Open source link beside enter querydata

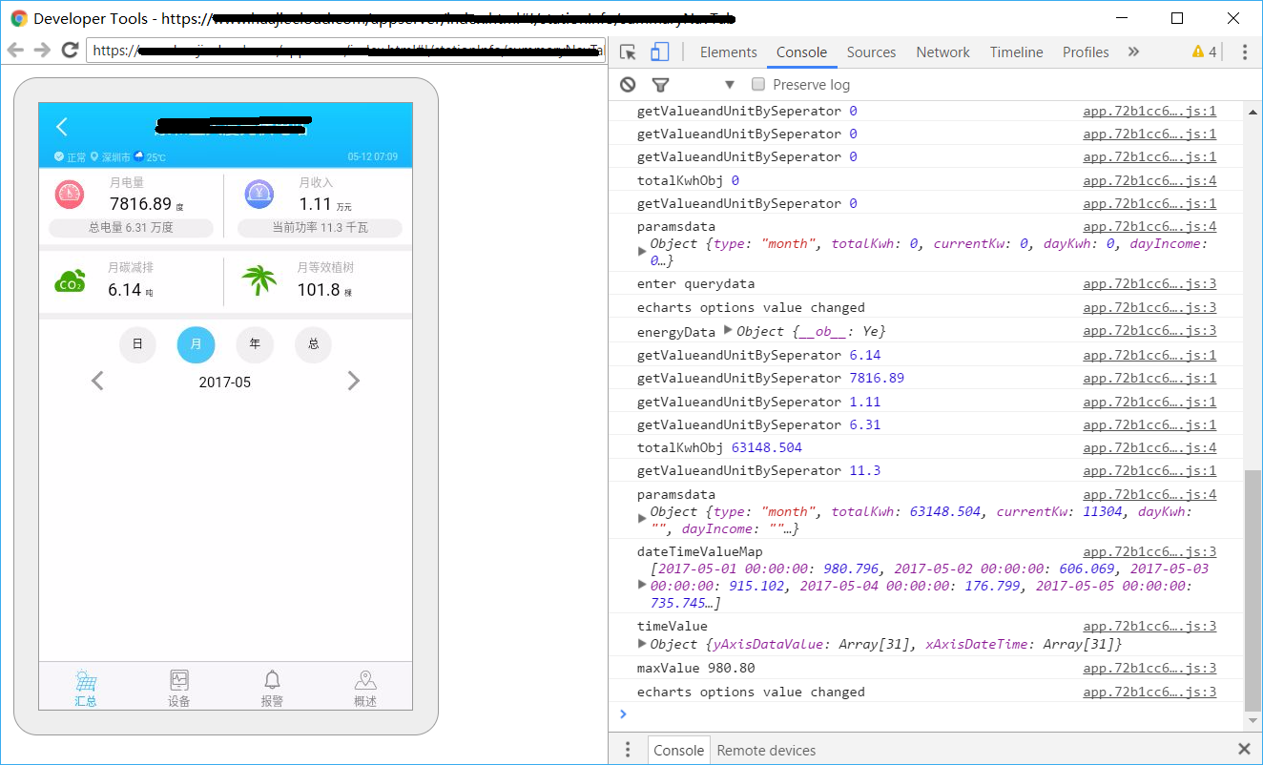click(1149, 283)
